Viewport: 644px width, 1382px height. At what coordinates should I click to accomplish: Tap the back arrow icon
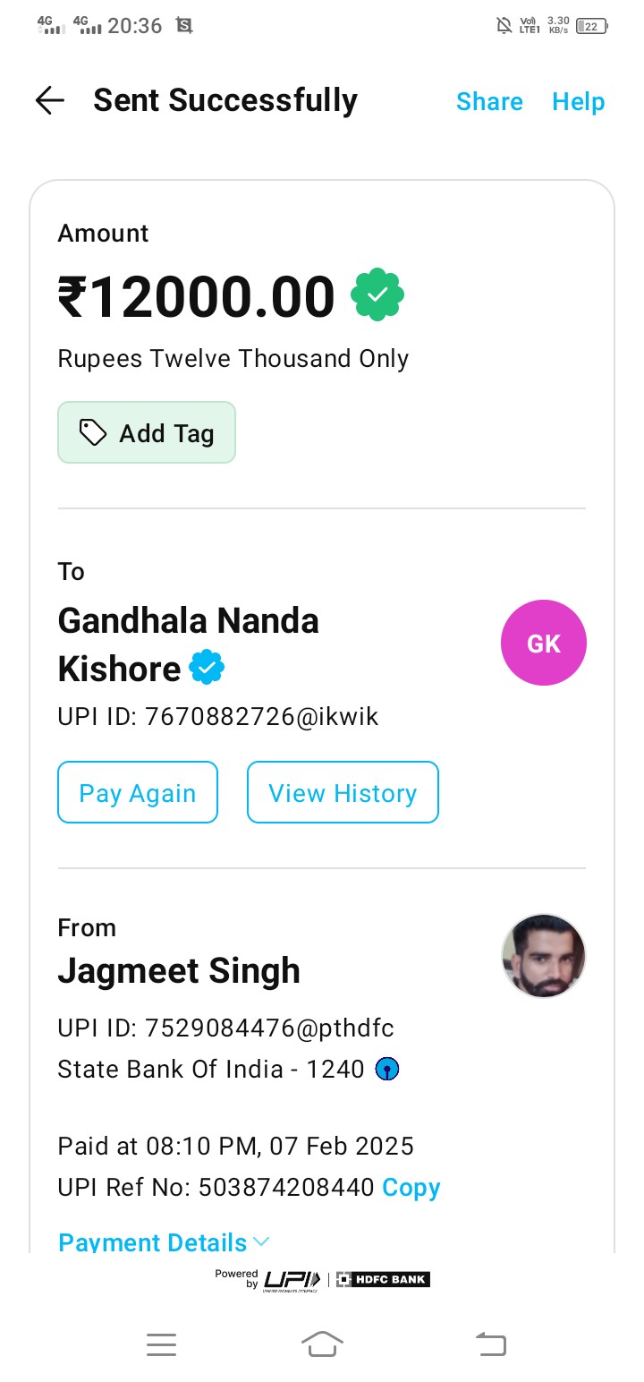[x=50, y=100]
